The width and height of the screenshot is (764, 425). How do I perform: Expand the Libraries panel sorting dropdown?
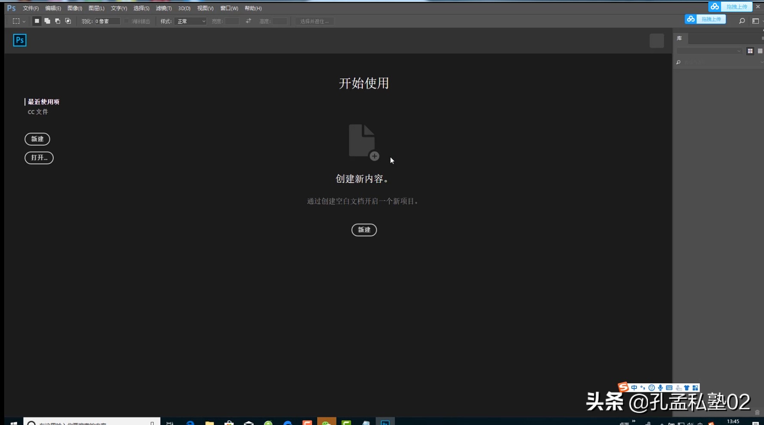pos(740,51)
